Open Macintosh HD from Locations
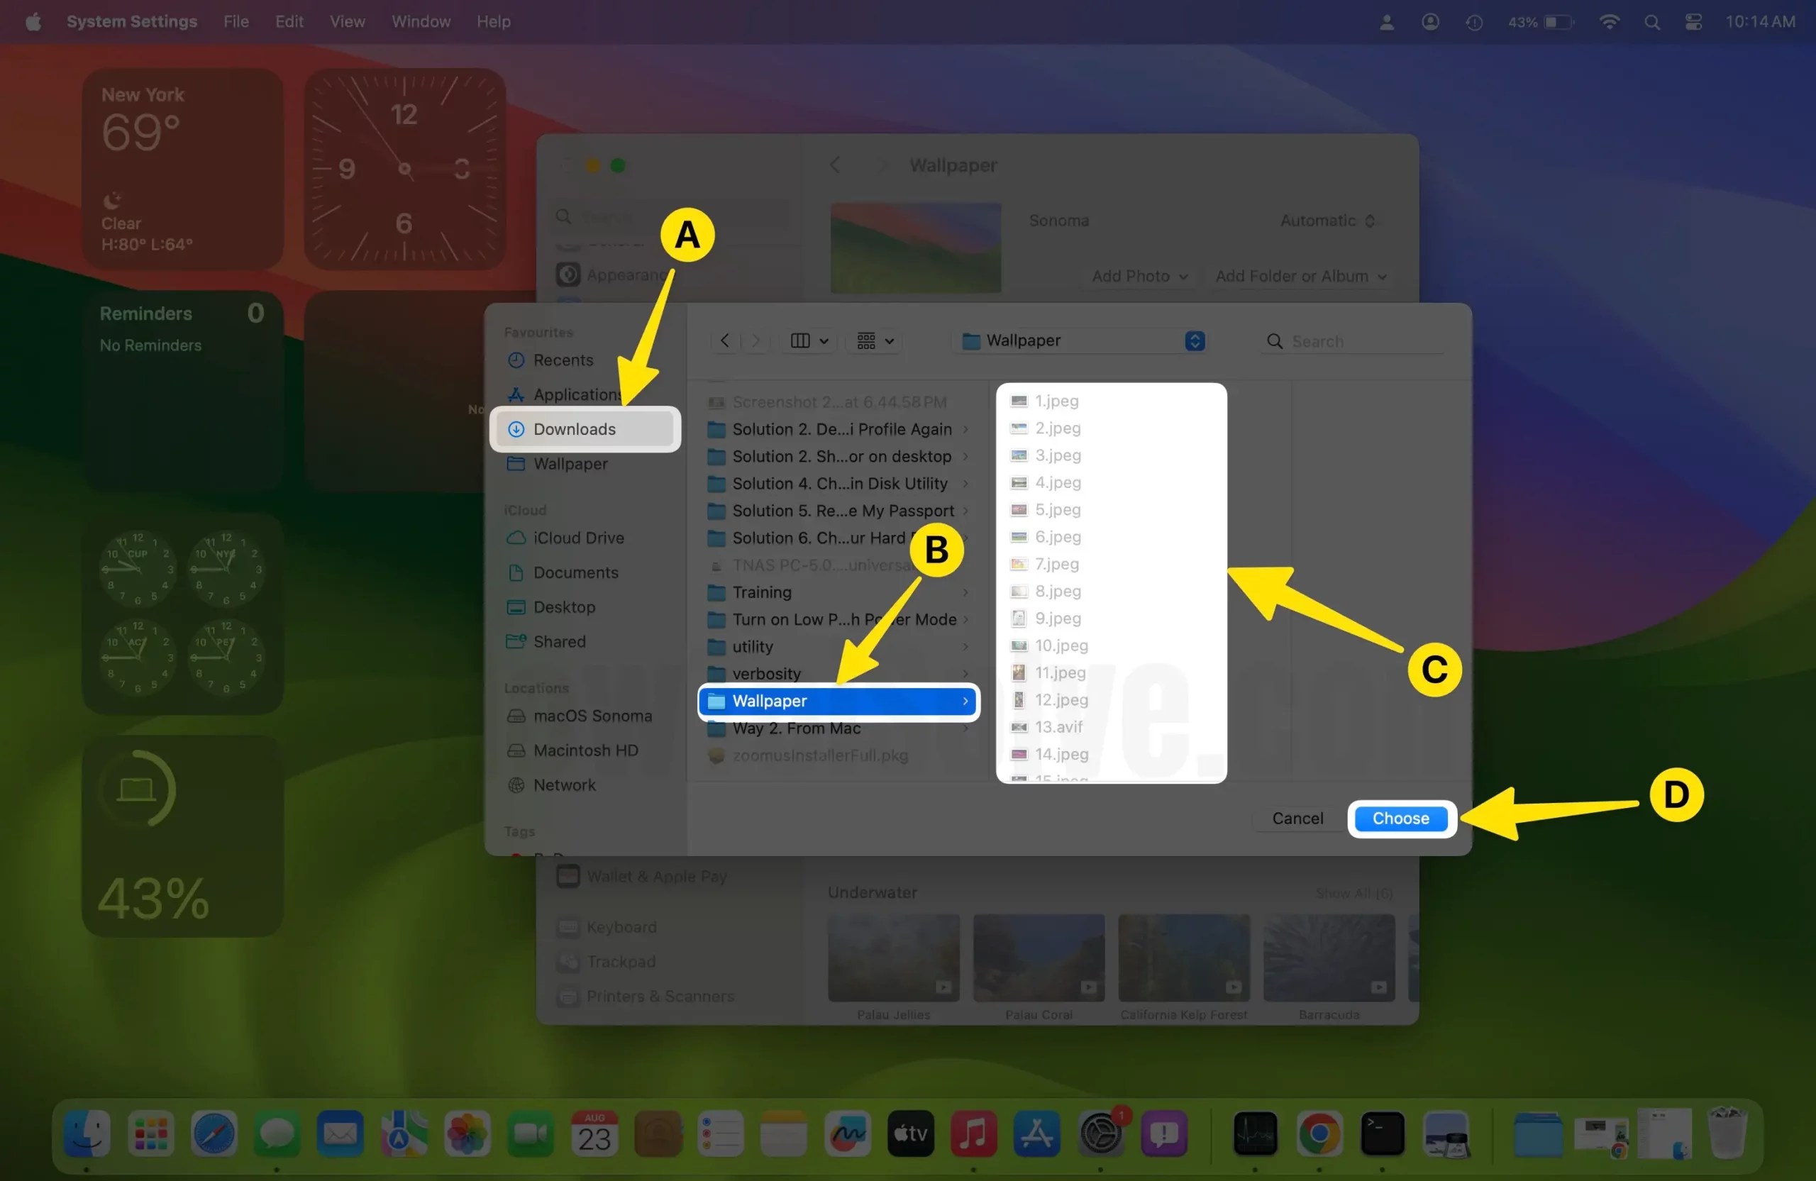The width and height of the screenshot is (1816, 1181). point(586,750)
